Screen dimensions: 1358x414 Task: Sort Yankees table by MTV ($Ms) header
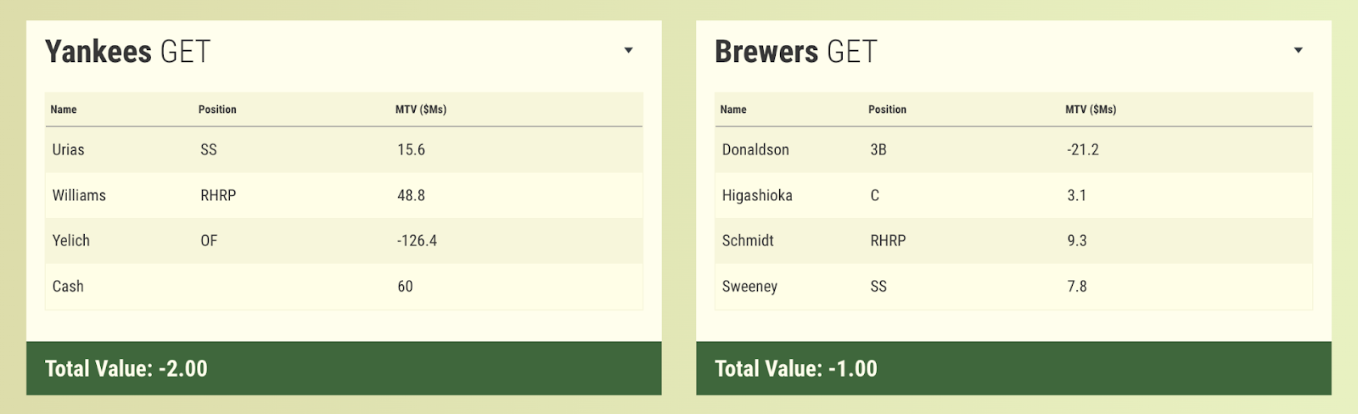pyautogui.click(x=421, y=109)
